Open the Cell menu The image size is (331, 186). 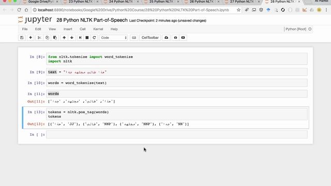tap(83, 29)
